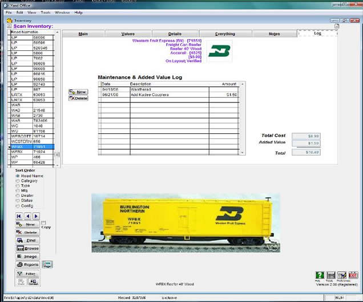Open the File menu
The image size is (363, 302).
tap(9, 13)
